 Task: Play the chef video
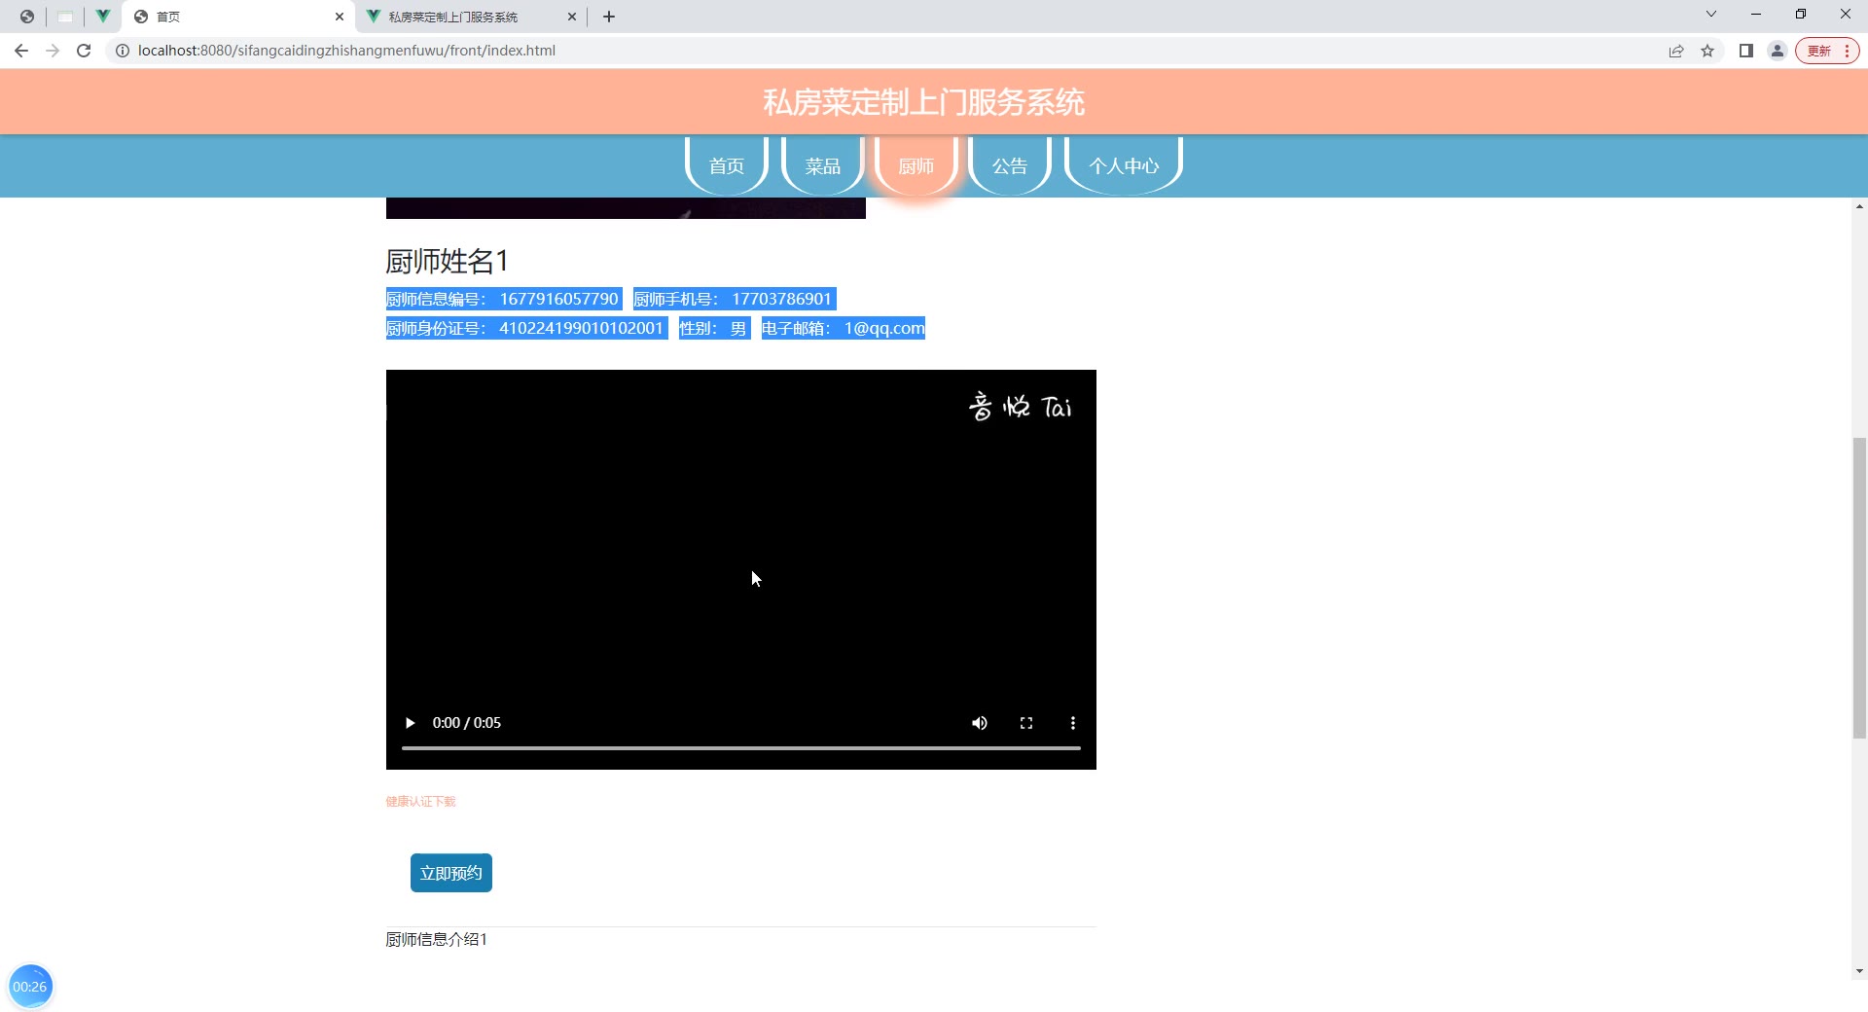coord(410,723)
